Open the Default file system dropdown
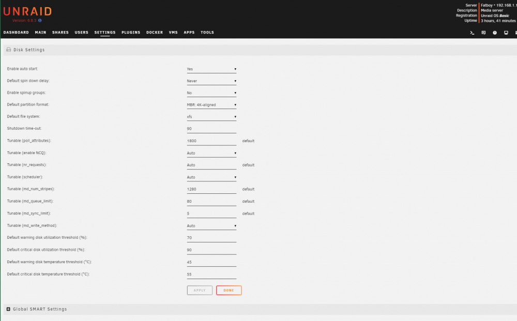The image size is (517, 321). coord(211,117)
